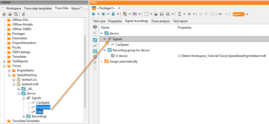Viewport: 269px width, 124px height.
Task: Open the tab list dropdown in Actions panel
Action: pos(86,8)
